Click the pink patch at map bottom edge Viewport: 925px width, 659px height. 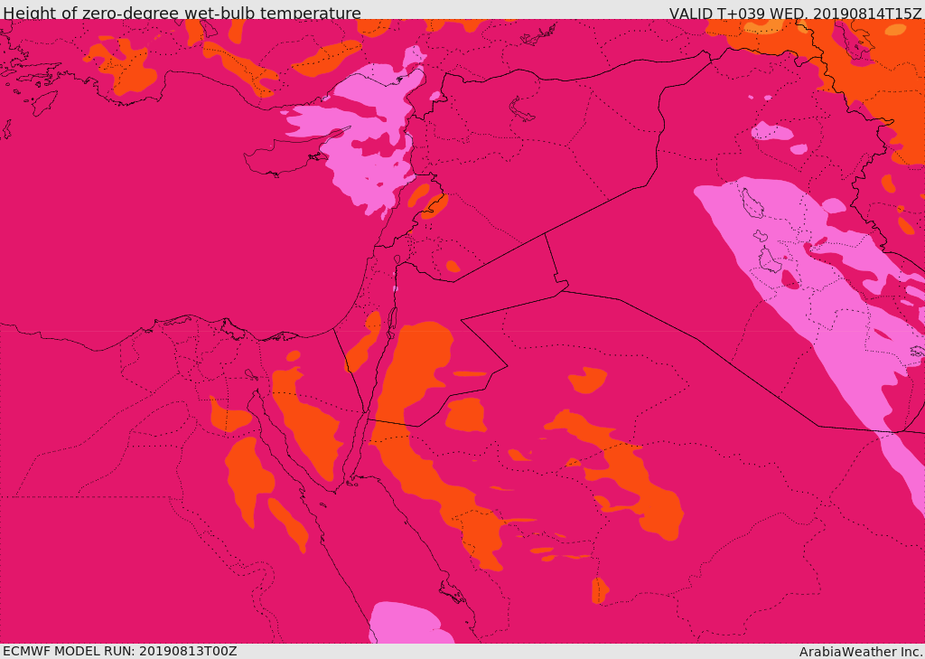point(410,624)
